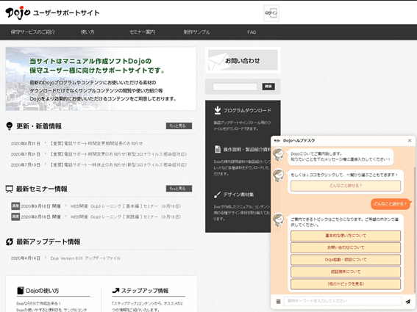Click the Dojo logo in the header
The height and width of the screenshot is (312, 417).
(x=18, y=12)
